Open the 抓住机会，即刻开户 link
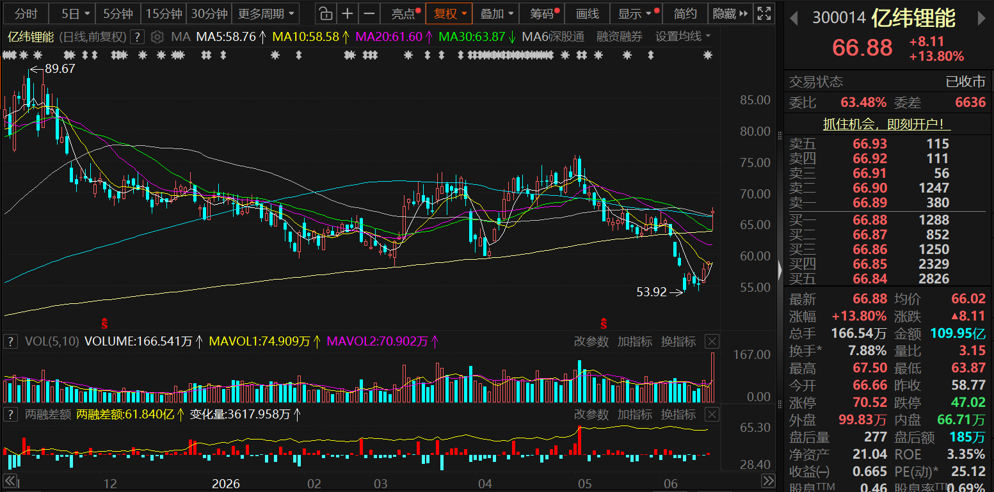The height and width of the screenshot is (492, 994). tap(887, 125)
